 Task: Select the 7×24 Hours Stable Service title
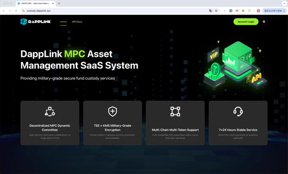click(238, 130)
